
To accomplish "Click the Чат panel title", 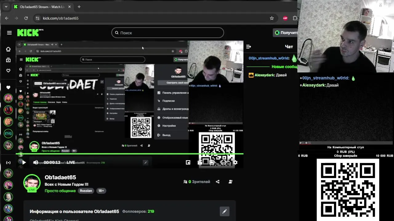I will click(289, 47).
